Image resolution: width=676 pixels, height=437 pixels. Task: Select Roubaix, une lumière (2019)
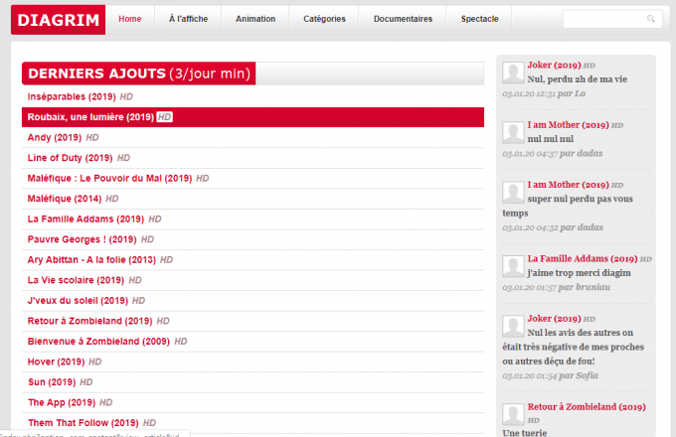tap(89, 117)
